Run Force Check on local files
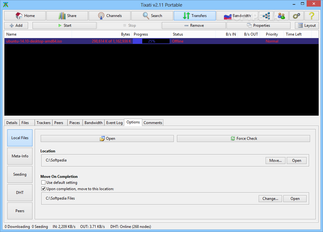 point(244,139)
